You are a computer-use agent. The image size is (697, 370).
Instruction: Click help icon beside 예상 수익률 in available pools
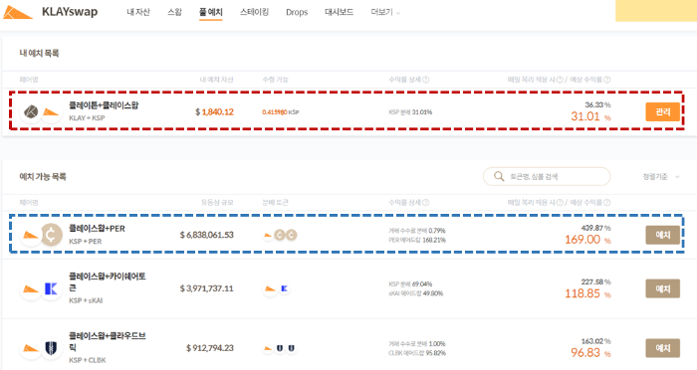(x=607, y=203)
